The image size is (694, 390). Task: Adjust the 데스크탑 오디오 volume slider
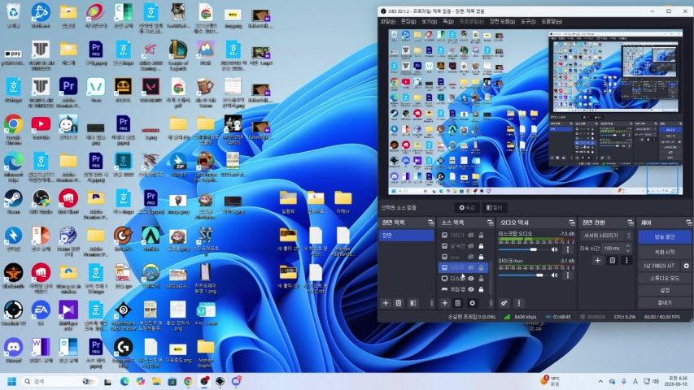click(523, 249)
